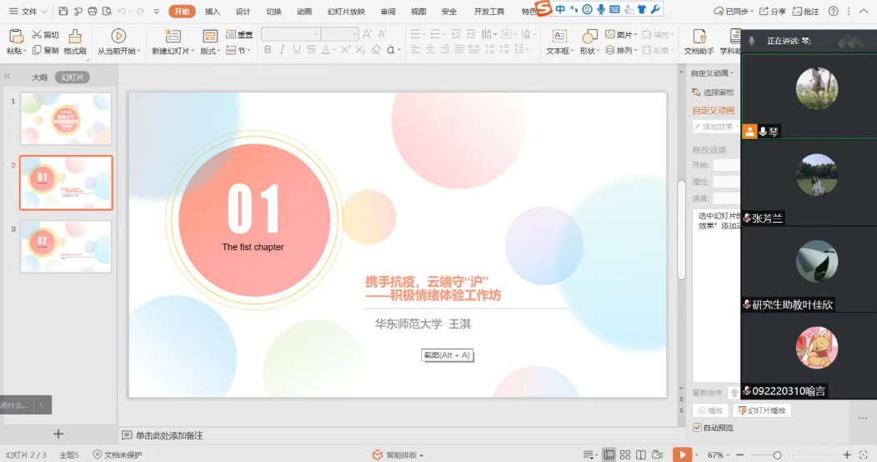This screenshot has height=462, width=877.
Task: Open the 插入 Insert ribbon tab
Action: pyautogui.click(x=213, y=12)
